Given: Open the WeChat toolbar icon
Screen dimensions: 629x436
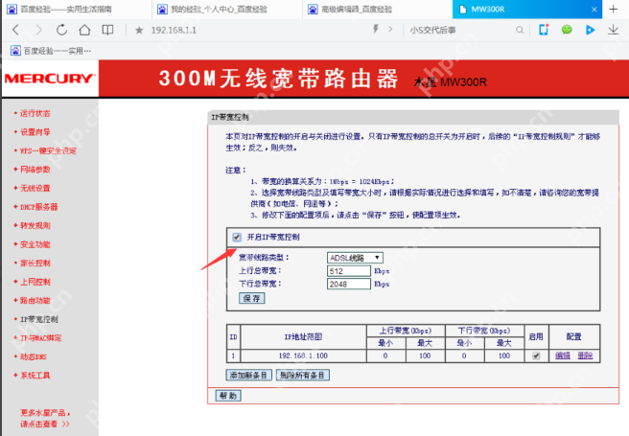Looking at the screenshot, I should point(567,30).
